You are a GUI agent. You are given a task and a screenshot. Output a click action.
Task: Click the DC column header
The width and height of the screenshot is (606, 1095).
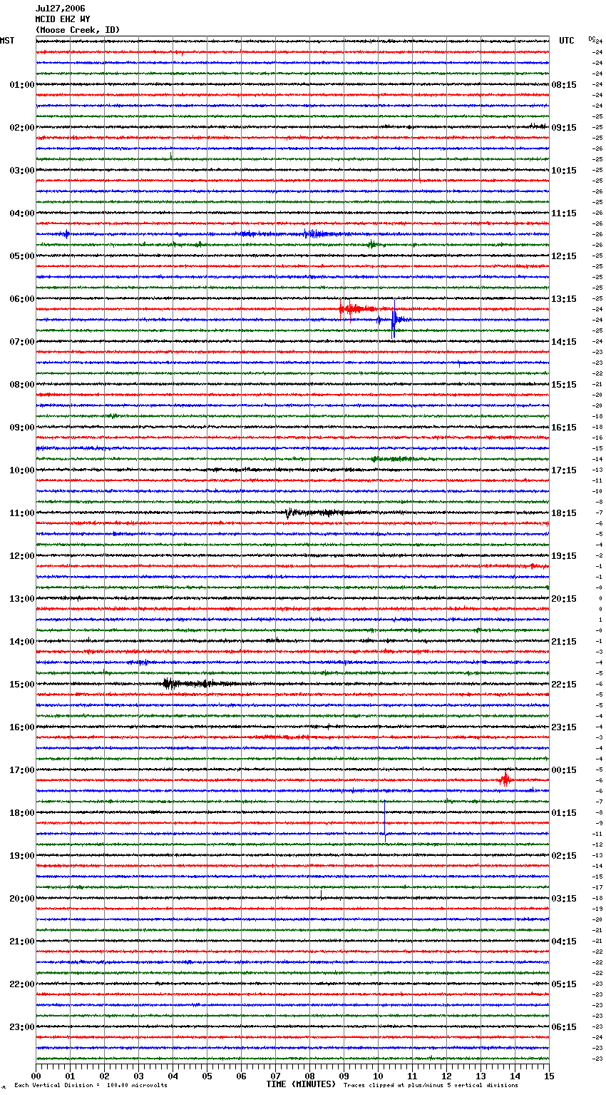(592, 39)
